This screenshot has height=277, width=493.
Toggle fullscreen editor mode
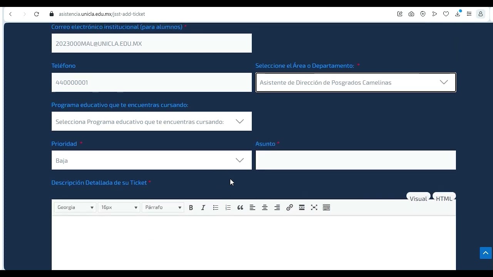tap(314, 207)
